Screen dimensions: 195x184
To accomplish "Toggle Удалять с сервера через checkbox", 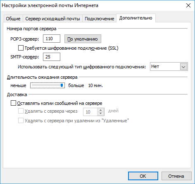I will point(21,111).
